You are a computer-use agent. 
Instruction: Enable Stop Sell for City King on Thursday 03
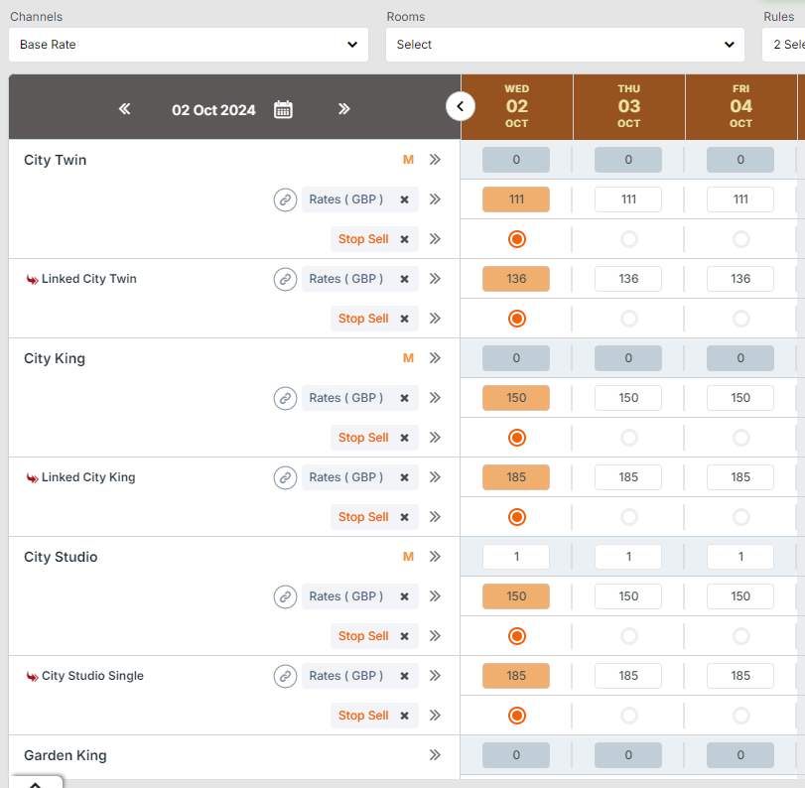pyautogui.click(x=628, y=438)
